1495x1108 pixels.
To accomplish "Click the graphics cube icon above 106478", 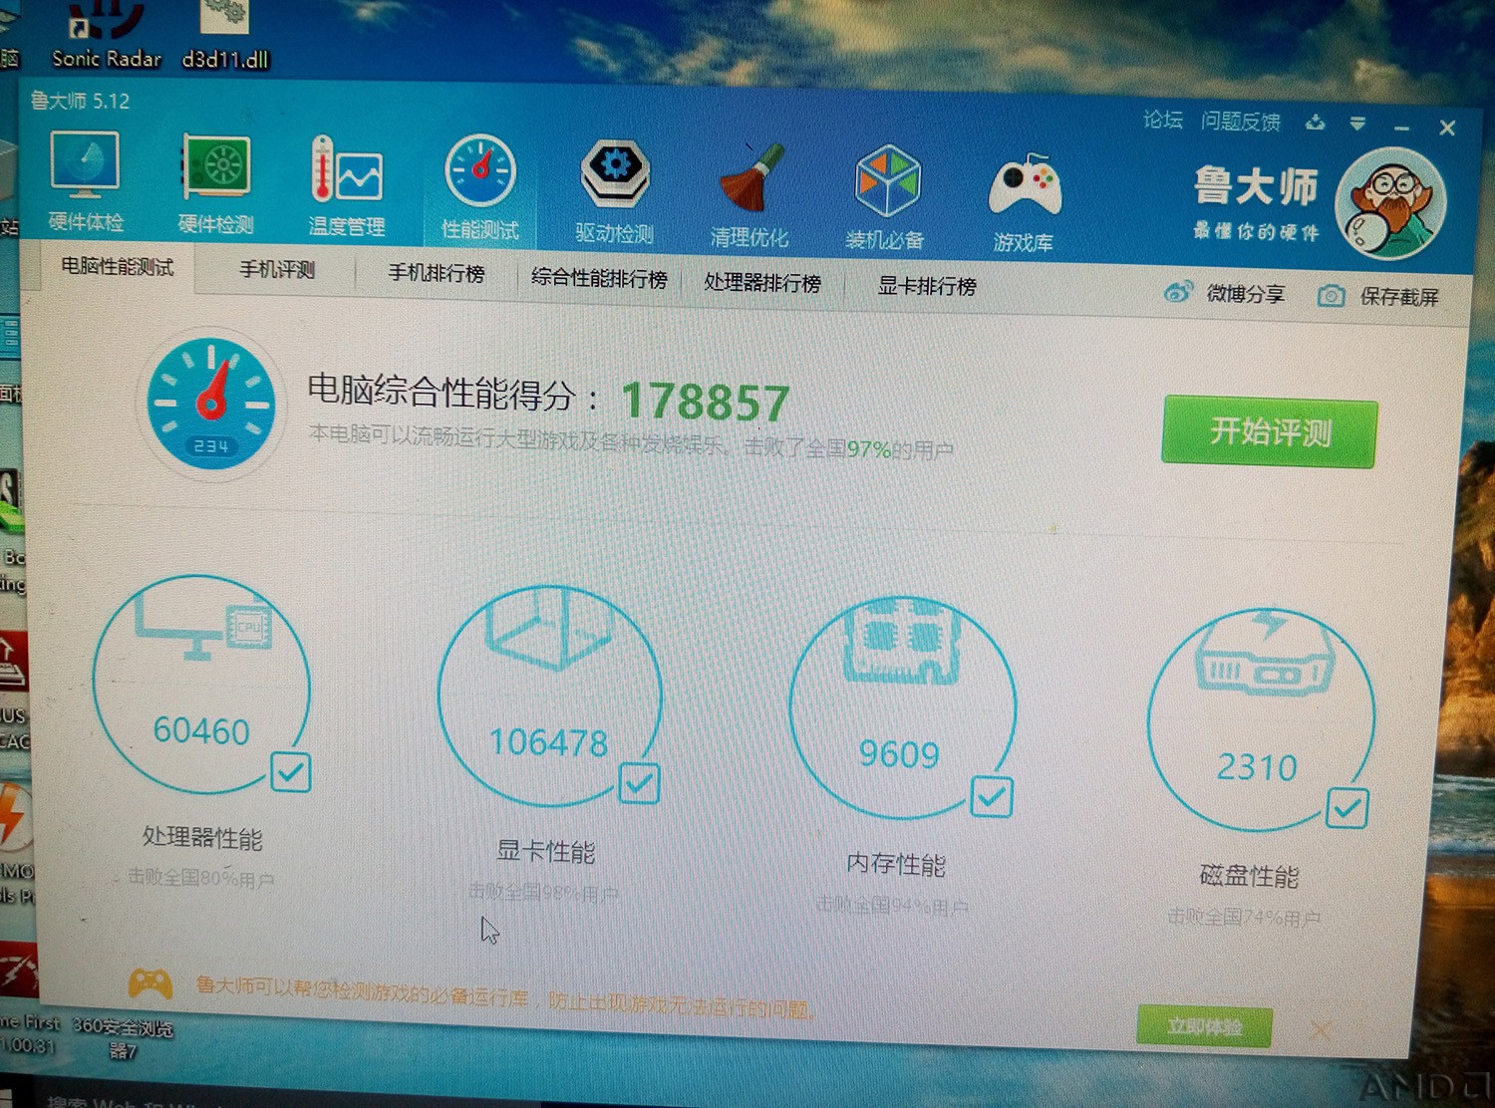I will click(x=547, y=630).
